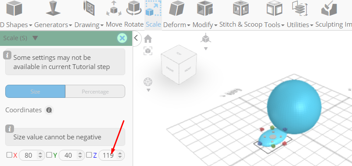Open the Generators tool icon

53,8
